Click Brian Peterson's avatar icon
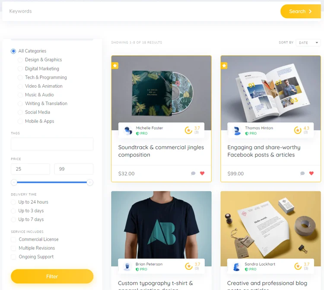 127,267
